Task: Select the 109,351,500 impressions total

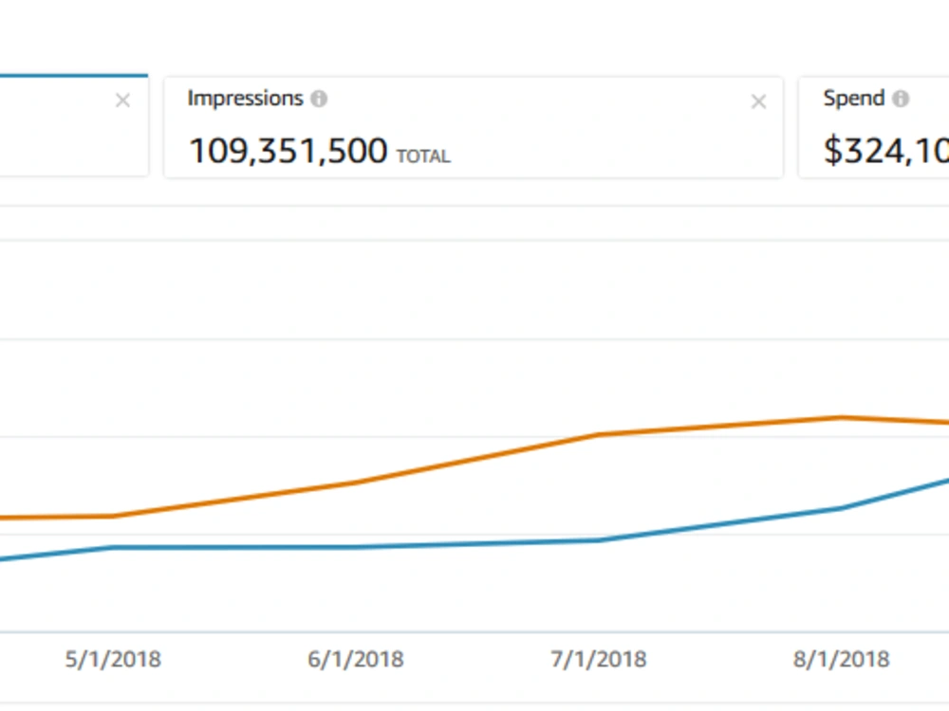Action: tap(288, 151)
